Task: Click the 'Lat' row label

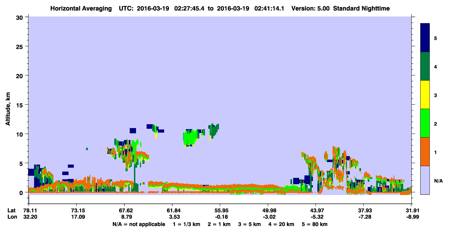Action: click(x=11, y=210)
